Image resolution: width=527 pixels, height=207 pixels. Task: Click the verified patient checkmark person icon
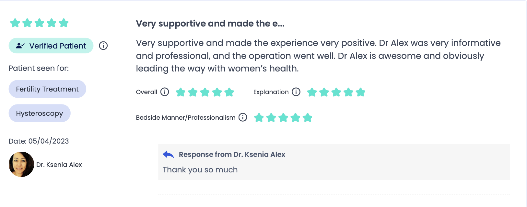20,46
